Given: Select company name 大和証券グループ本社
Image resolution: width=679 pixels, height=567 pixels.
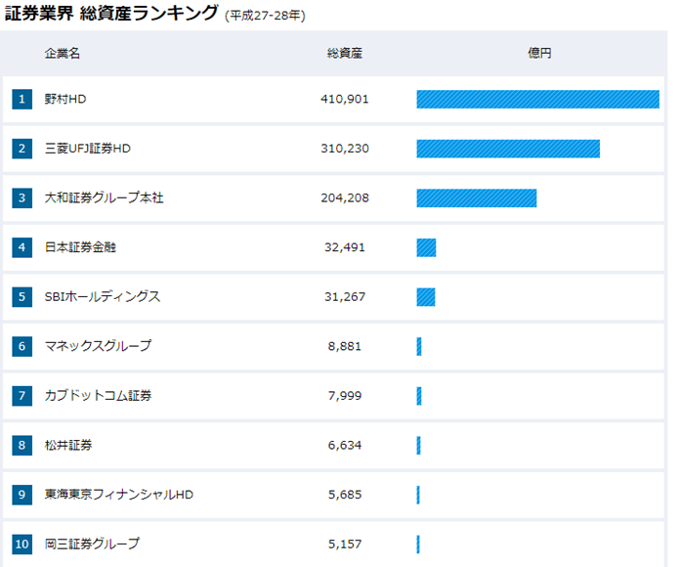Looking at the screenshot, I should 104,197.
